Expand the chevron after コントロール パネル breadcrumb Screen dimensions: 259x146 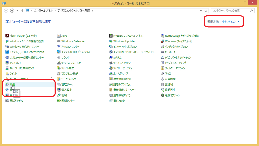pos(55,11)
